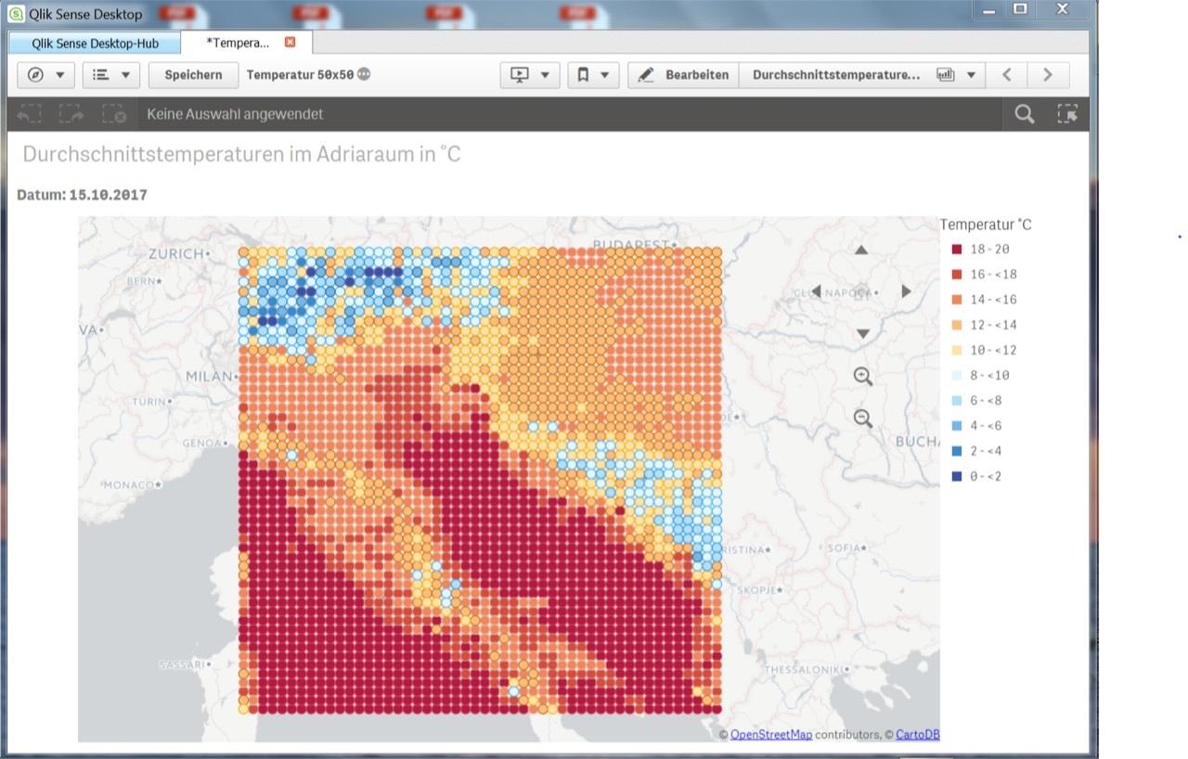1188x759 pixels.
Task: Open the list view menu dropdown
Action: [110, 75]
